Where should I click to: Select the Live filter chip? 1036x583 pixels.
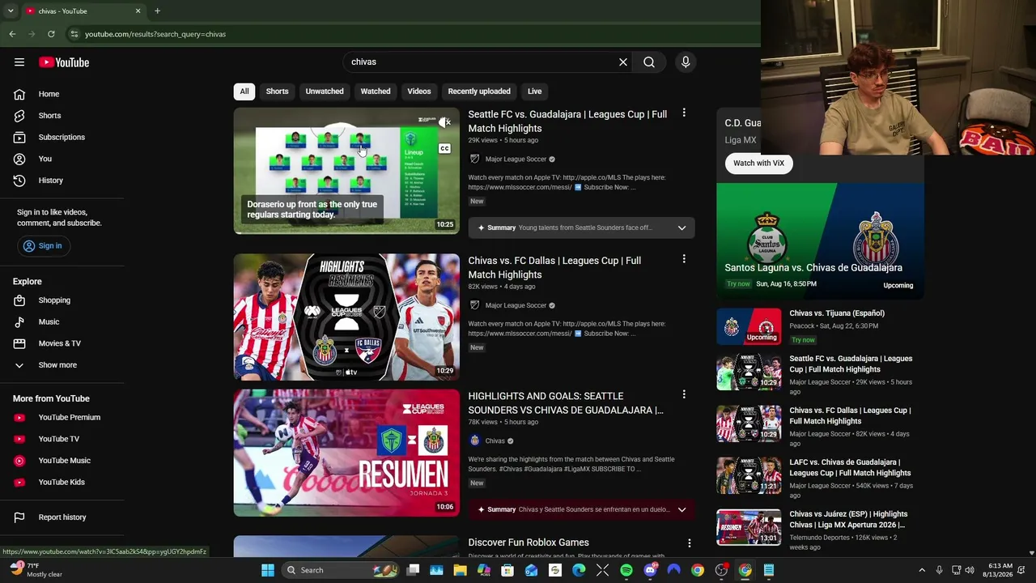click(x=535, y=91)
